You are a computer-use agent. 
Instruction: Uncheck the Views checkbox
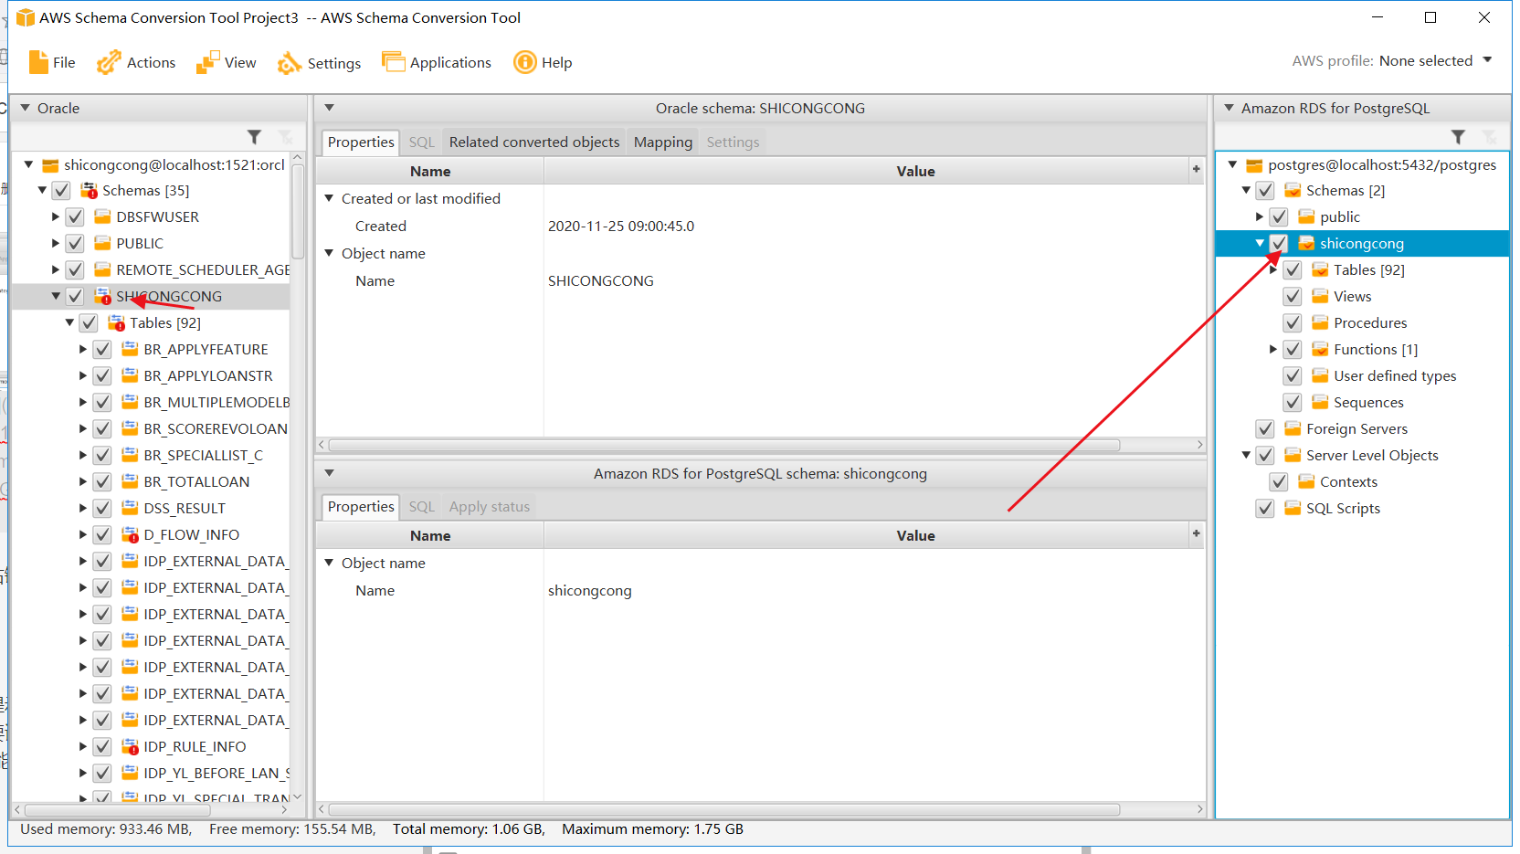1293,297
